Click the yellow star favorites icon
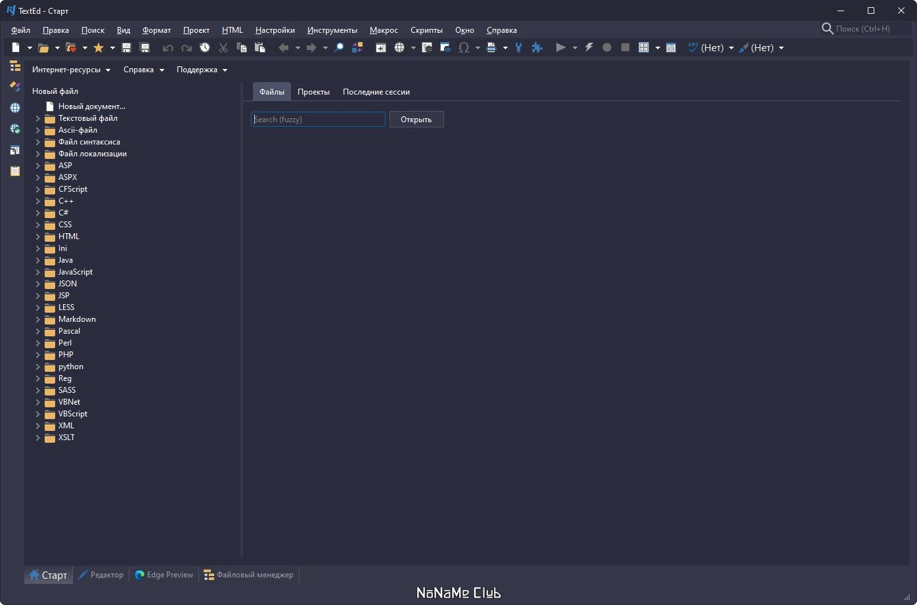Viewport: 917px width, 605px height. [x=99, y=48]
